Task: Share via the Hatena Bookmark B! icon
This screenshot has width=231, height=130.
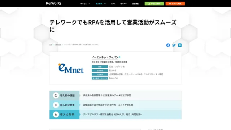Action: tap(180, 45)
